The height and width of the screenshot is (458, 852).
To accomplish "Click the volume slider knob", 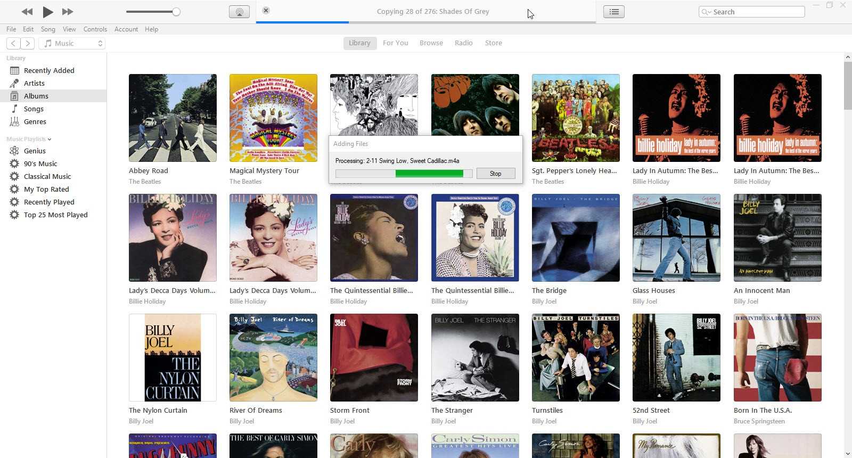I will coord(176,12).
